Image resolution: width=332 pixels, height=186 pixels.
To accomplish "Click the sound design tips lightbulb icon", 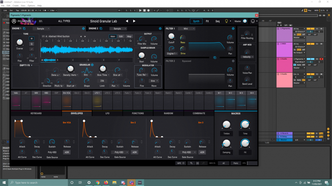I will pos(226,21).
